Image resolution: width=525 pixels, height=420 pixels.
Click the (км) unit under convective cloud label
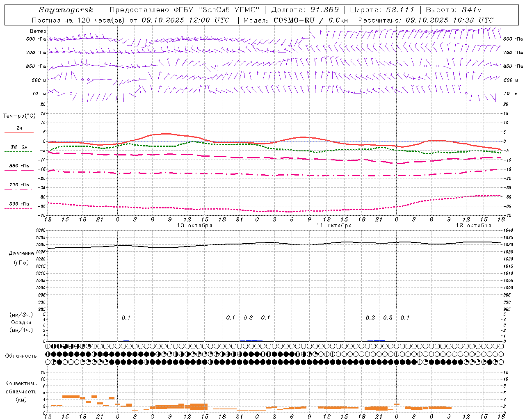[x=21, y=399]
